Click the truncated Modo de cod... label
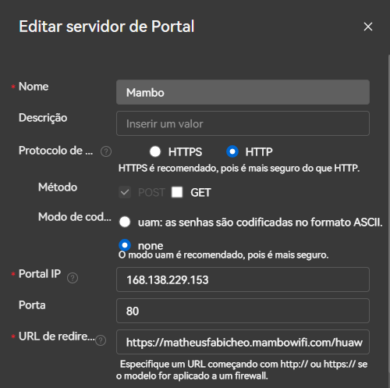This screenshot has width=390, height=388. coord(75,216)
